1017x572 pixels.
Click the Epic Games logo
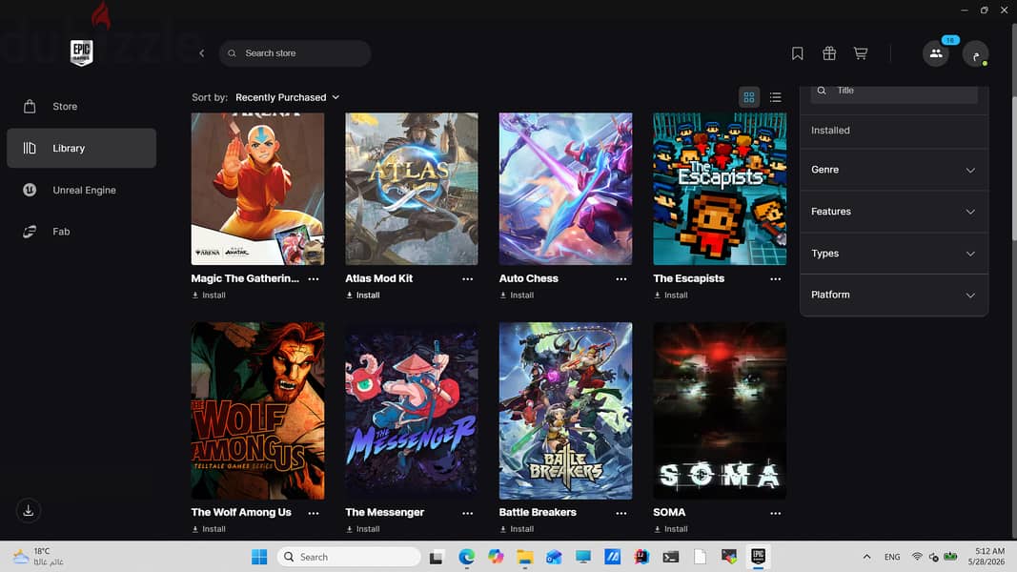coord(81,52)
